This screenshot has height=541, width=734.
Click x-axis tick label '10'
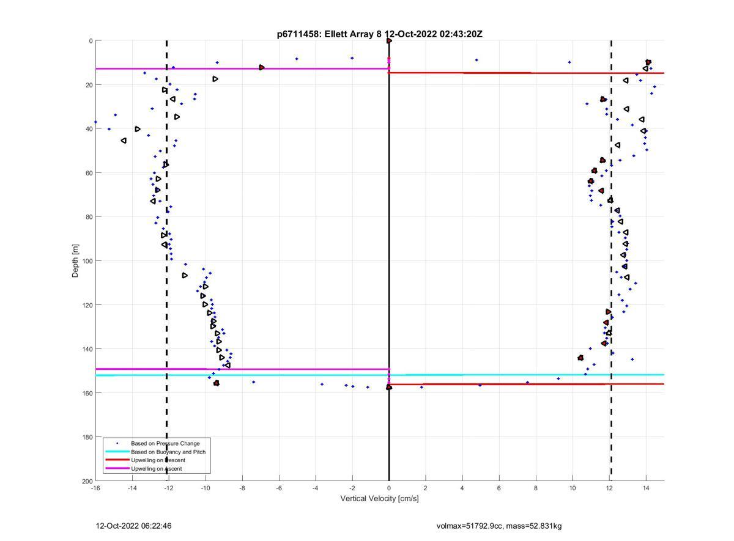(x=573, y=488)
